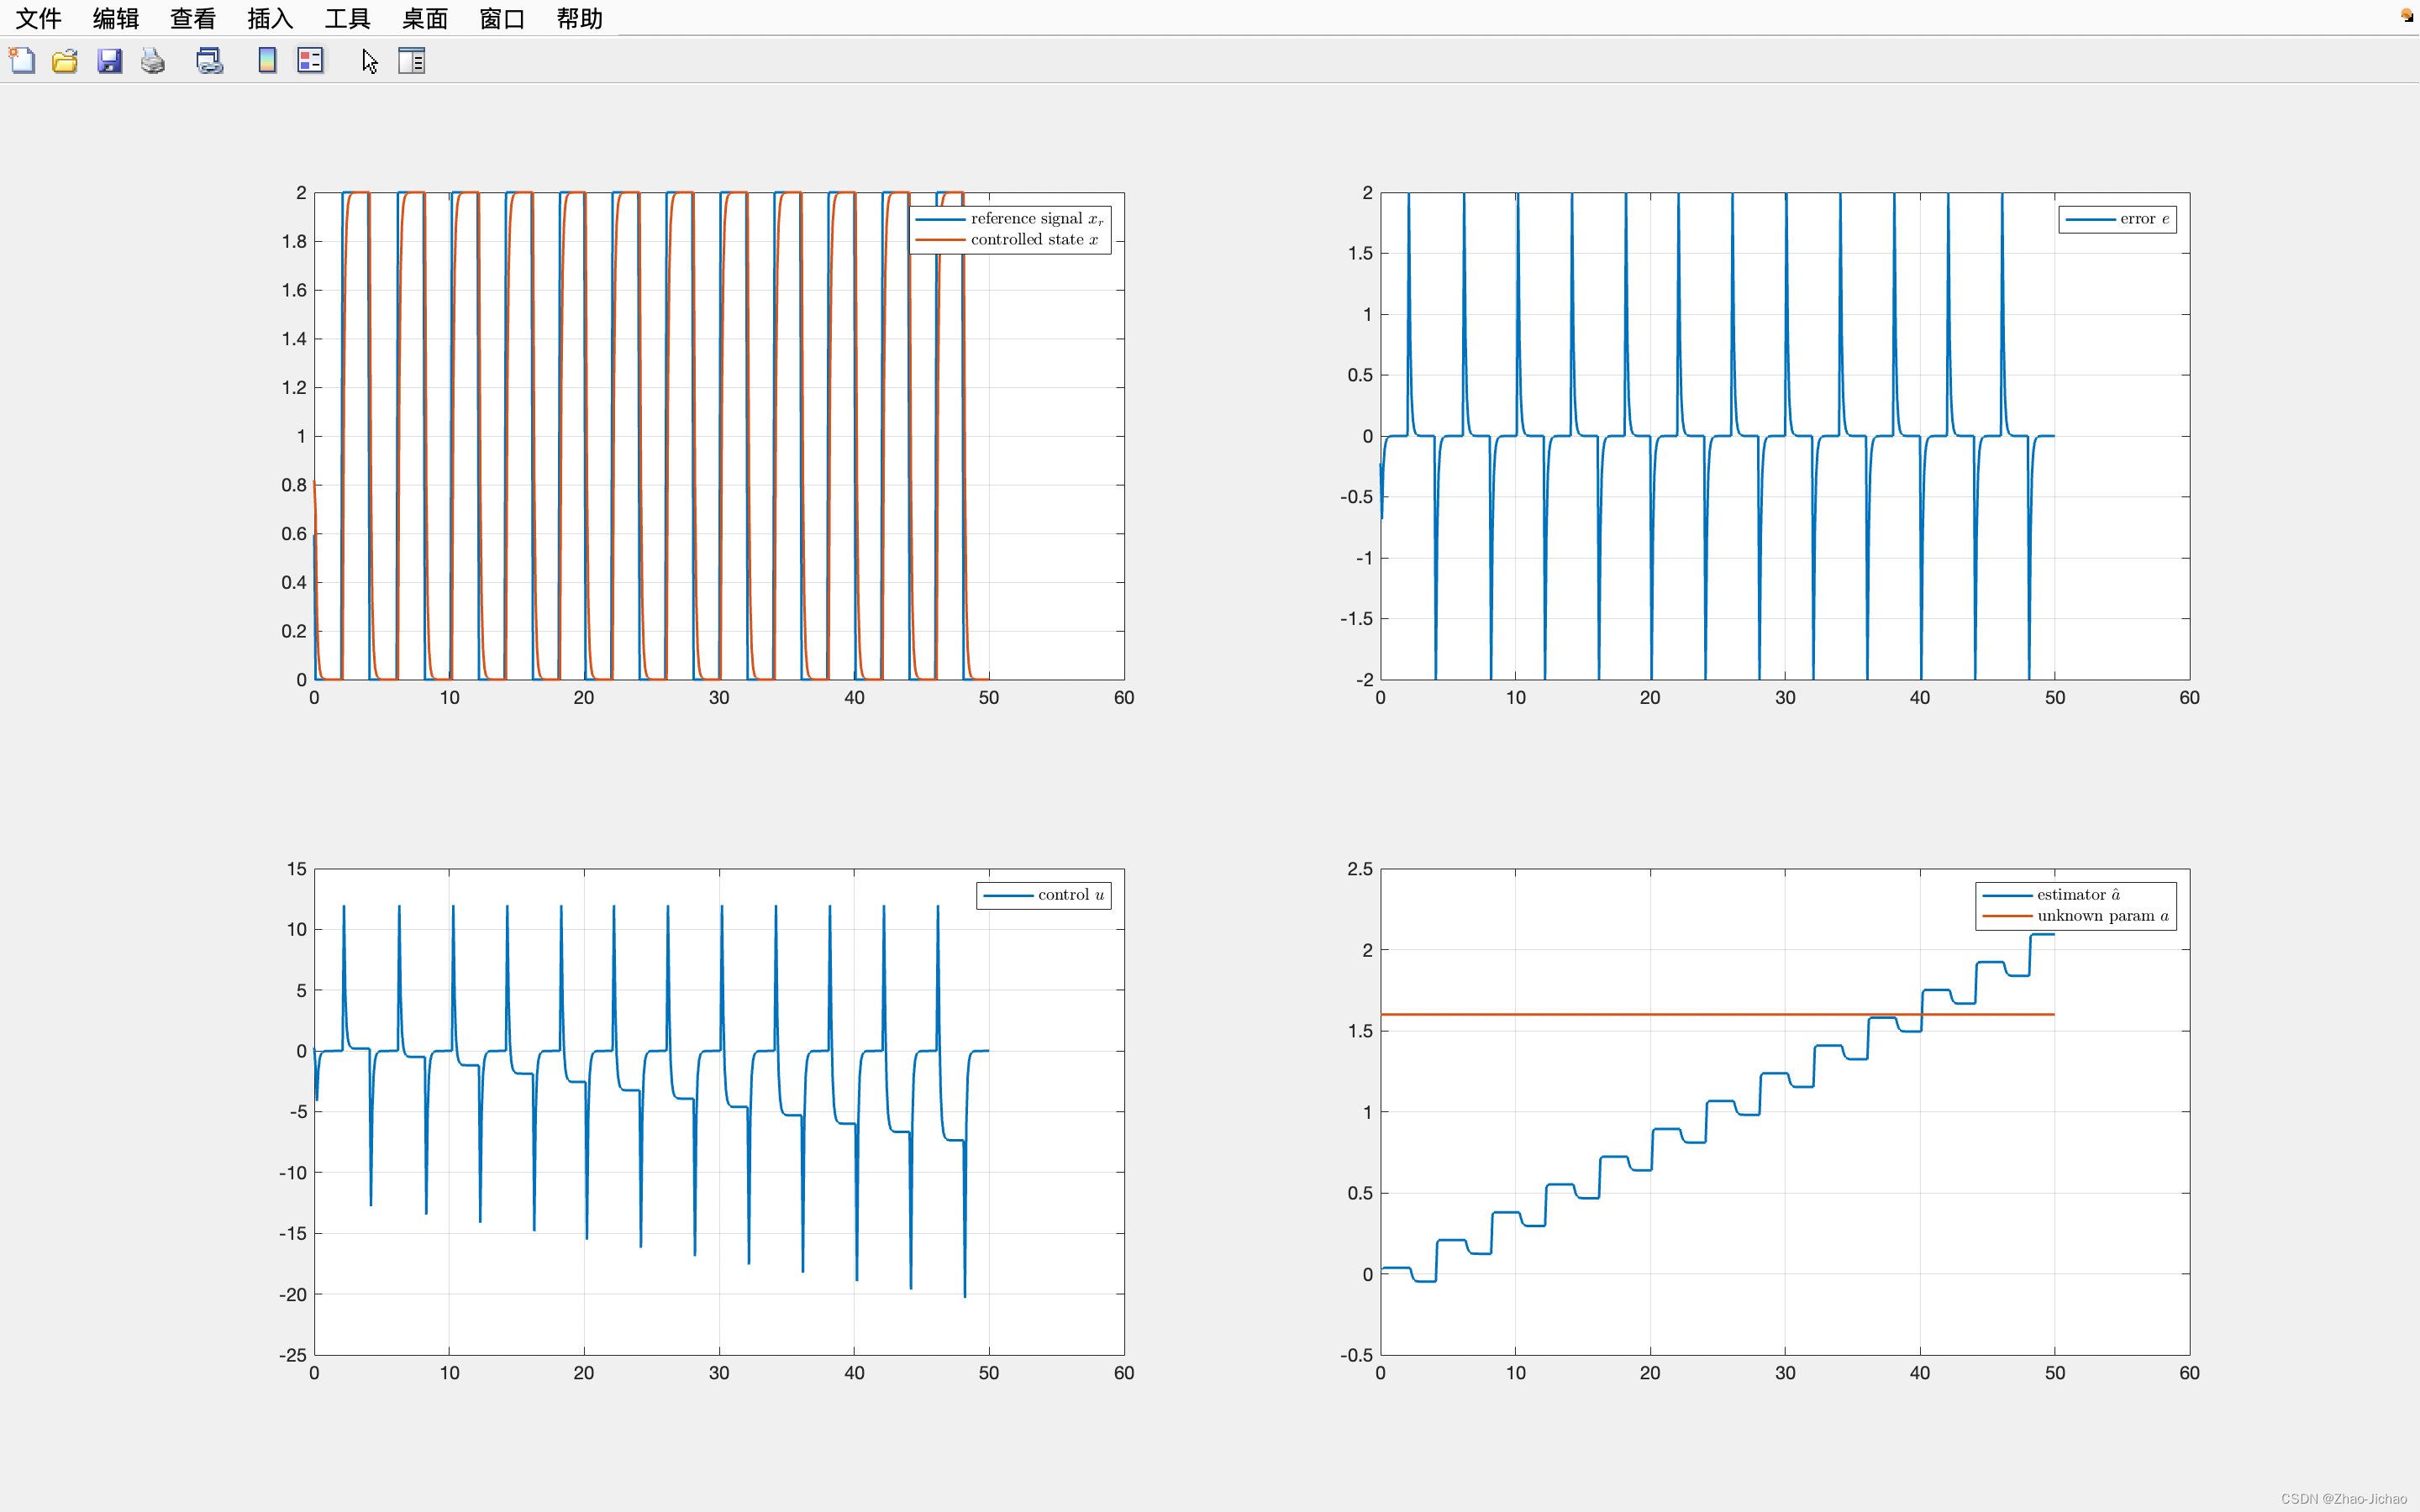Viewport: 2420px width, 1512px height.
Task: Click the 'error e' legend box
Action: point(2117,219)
